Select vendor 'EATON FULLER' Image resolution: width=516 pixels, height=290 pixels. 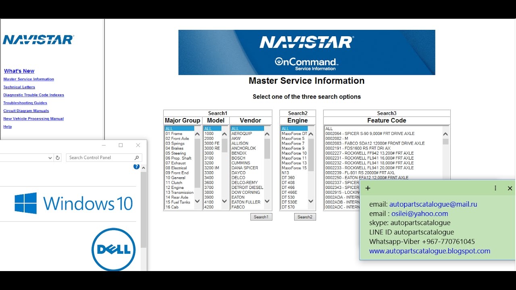coord(247,202)
